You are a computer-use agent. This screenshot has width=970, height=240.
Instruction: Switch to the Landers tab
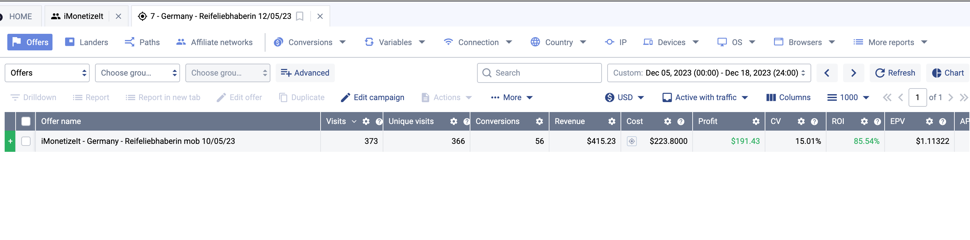click(87, 42)
